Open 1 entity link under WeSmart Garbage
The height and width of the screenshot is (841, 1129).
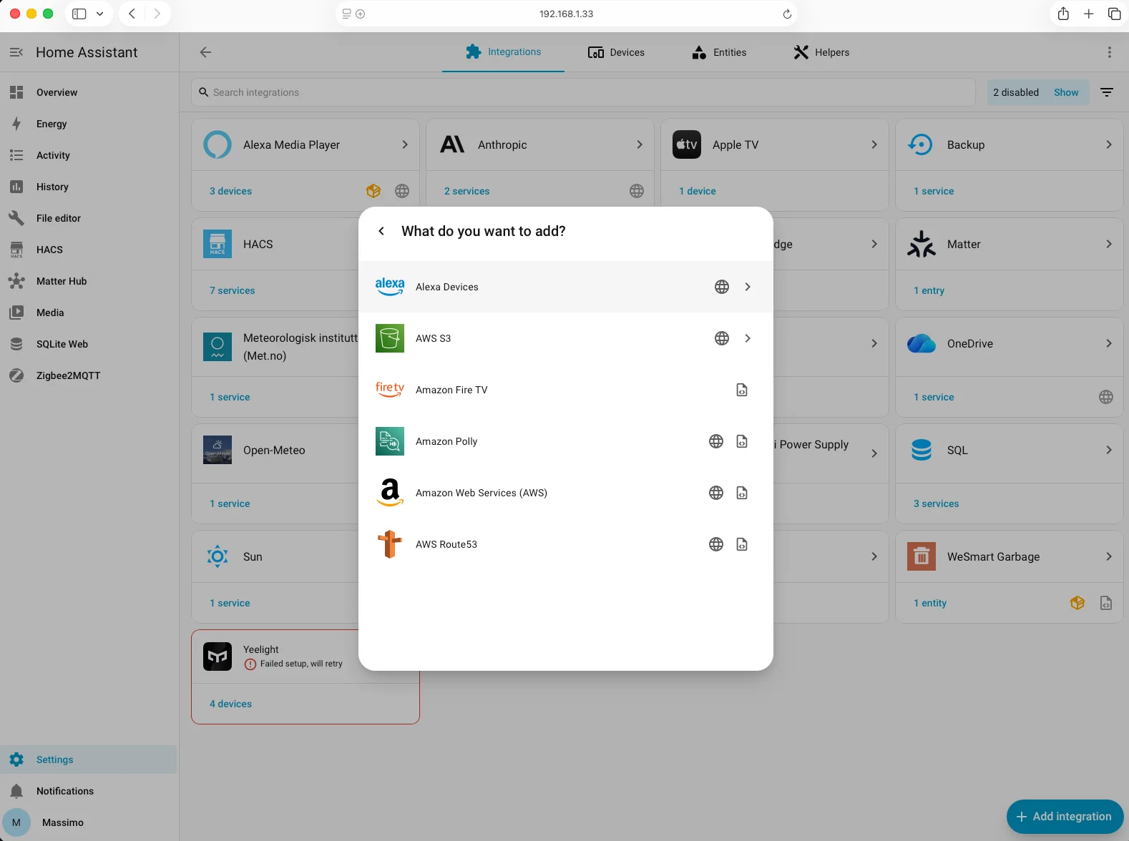930,603
